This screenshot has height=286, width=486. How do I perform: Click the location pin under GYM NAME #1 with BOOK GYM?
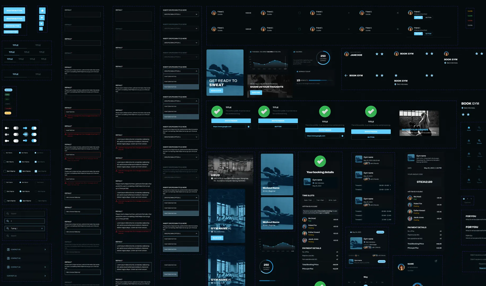pyautogui.click(x=212, y=232)
